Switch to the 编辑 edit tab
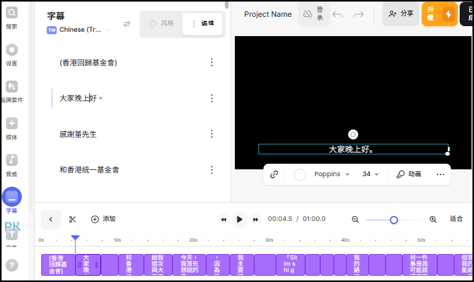Viewport: 474px width, 282px height. [x=202, y=24]
